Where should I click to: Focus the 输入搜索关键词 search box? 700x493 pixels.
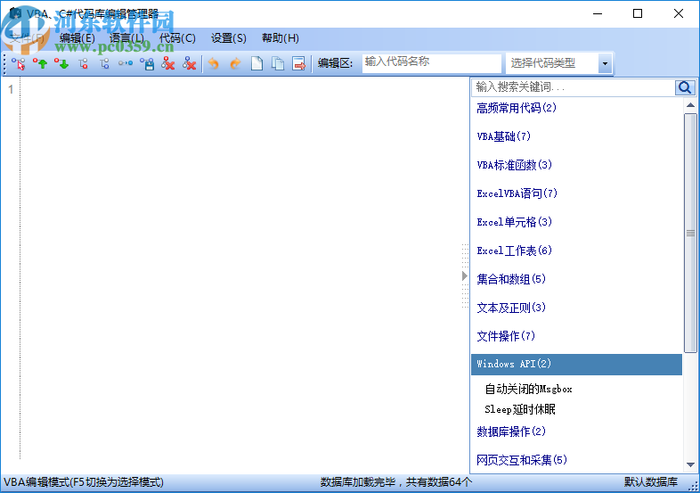(x=574, y=87)
